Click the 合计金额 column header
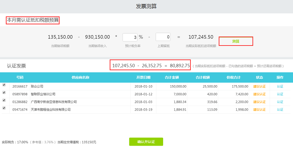The height and width of the screenshot is (147, 293). 172,77
